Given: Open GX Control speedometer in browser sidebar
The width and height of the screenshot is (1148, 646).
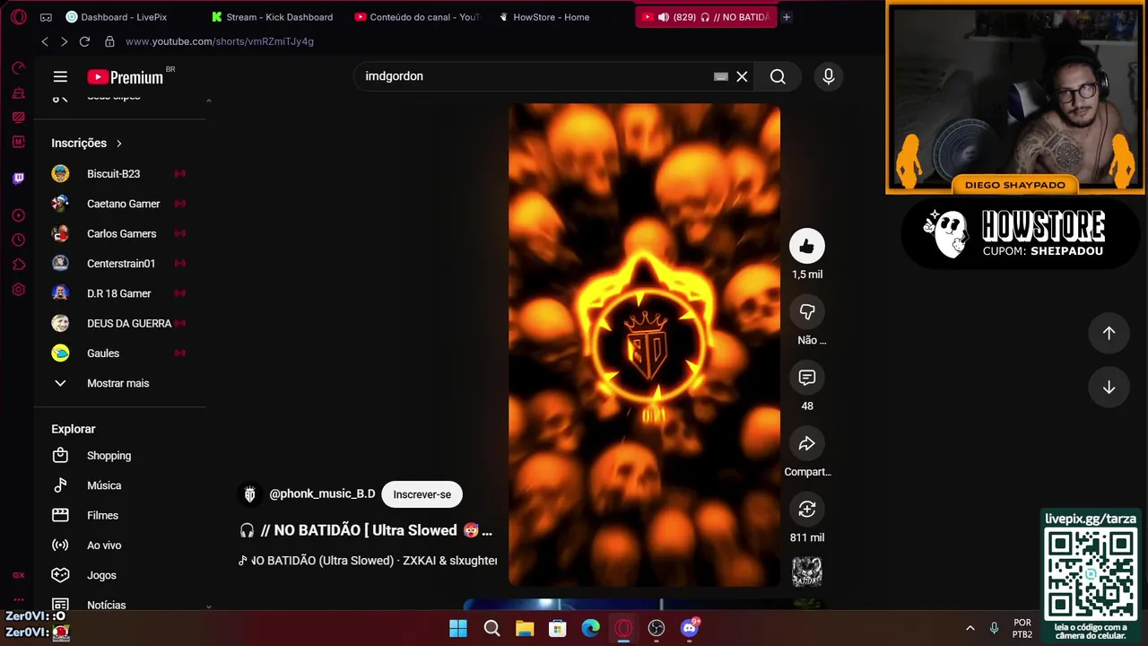Looking at the screenshot, I should coord(18,68).
